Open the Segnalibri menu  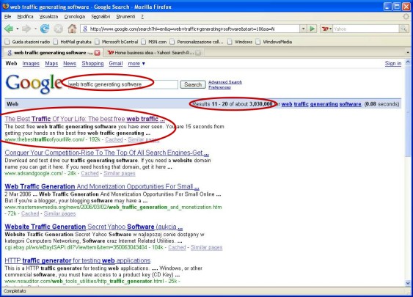point(100,17)
